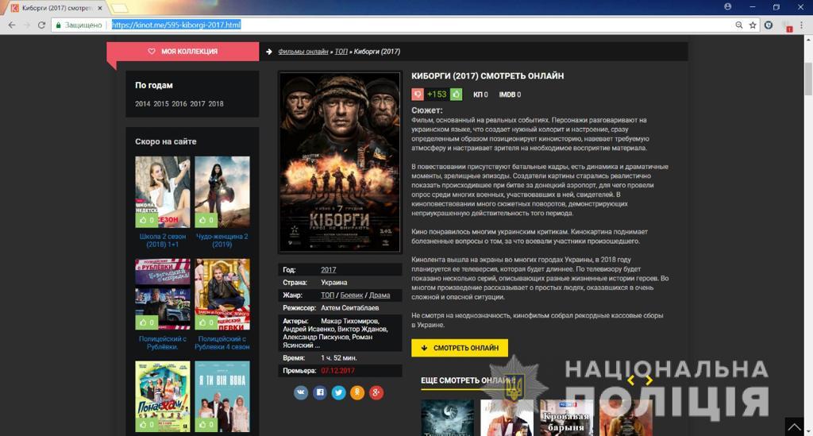This screenshot has height=436, width=813.
Task: Open Кровавая барыня related thumbnail
Action: click(x=566, y=417)
